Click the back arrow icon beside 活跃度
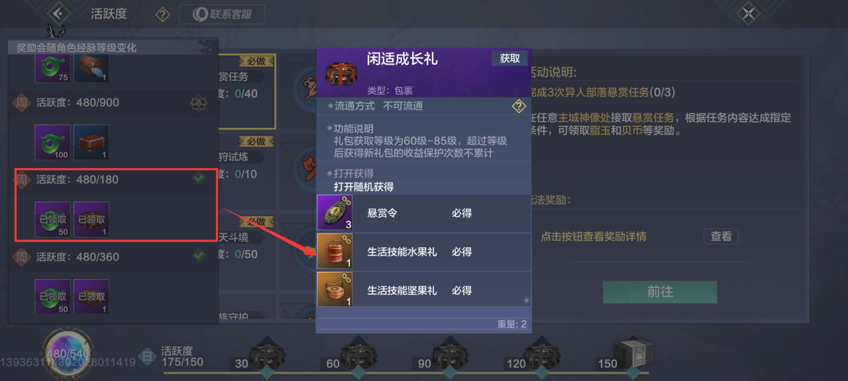848x381 pixels. [59, 13]
